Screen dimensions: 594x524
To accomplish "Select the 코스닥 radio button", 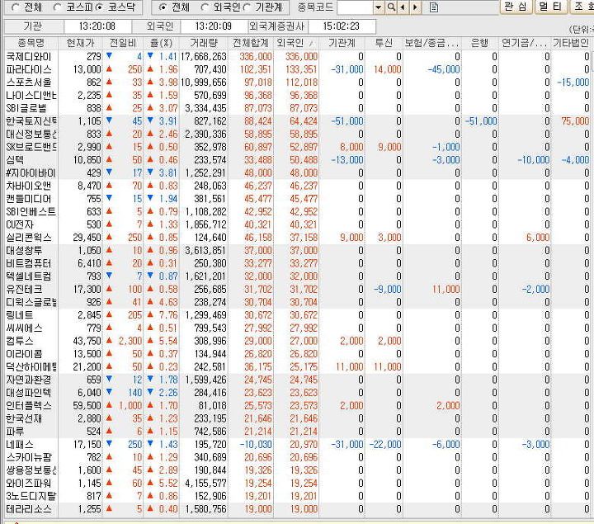I will click(99, 7).
